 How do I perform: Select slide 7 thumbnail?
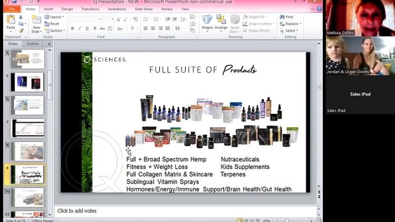click(27, 128)
